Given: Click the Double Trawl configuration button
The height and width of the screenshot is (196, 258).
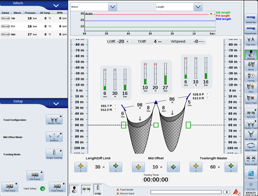Looking at the screenshot, I should [54, 120].
